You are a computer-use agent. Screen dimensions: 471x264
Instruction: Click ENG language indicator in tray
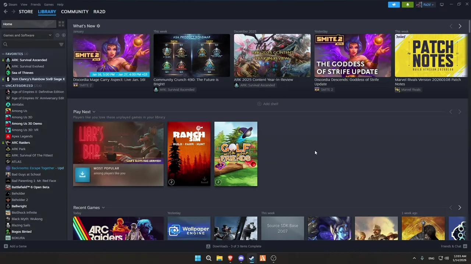(x=431, y=258)
